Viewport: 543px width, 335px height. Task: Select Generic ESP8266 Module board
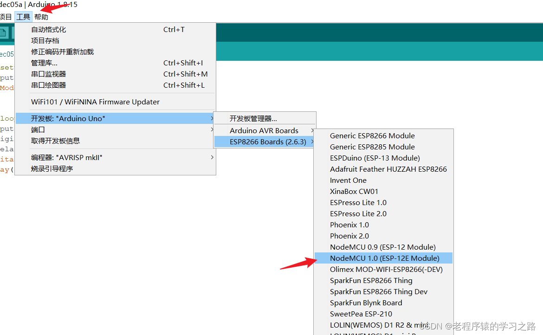coord(383,135)
